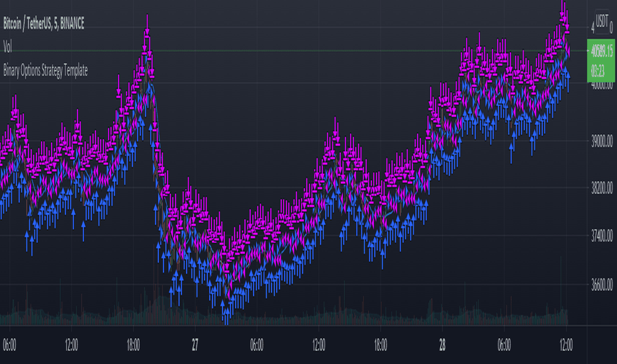The height and width of the screenshot is (364, 617).
Task: Click the 06:00 label right after date 28
Action: tap(504, 345)
